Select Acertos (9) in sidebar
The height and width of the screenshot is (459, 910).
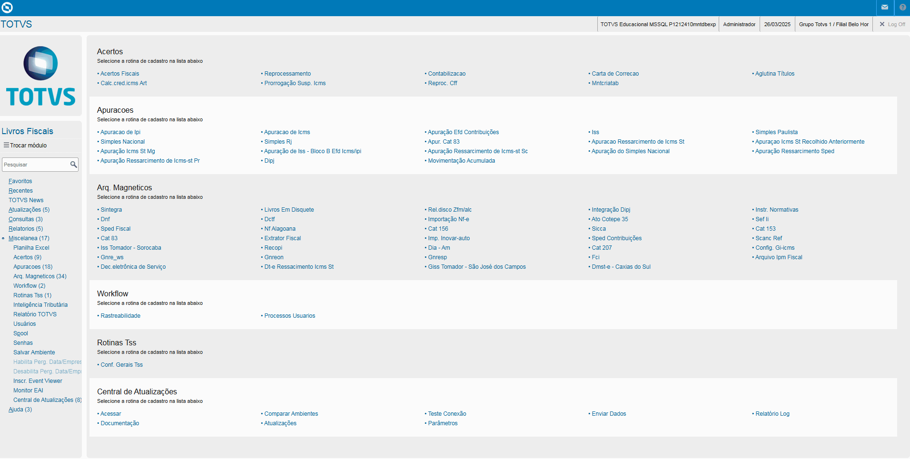point(28,257)
